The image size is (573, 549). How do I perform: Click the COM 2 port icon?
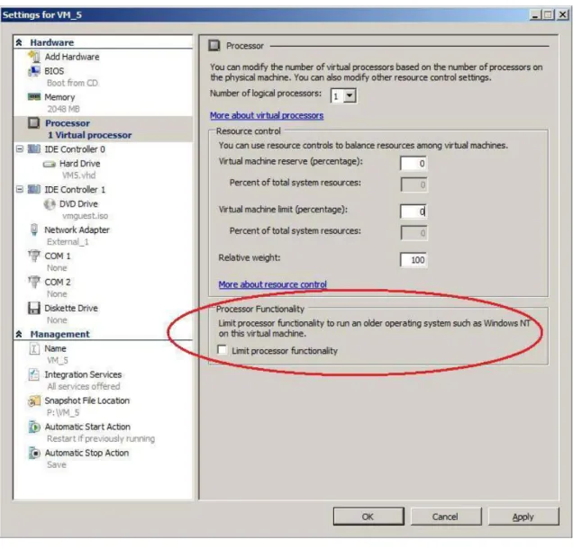click(x=34, y=282)
